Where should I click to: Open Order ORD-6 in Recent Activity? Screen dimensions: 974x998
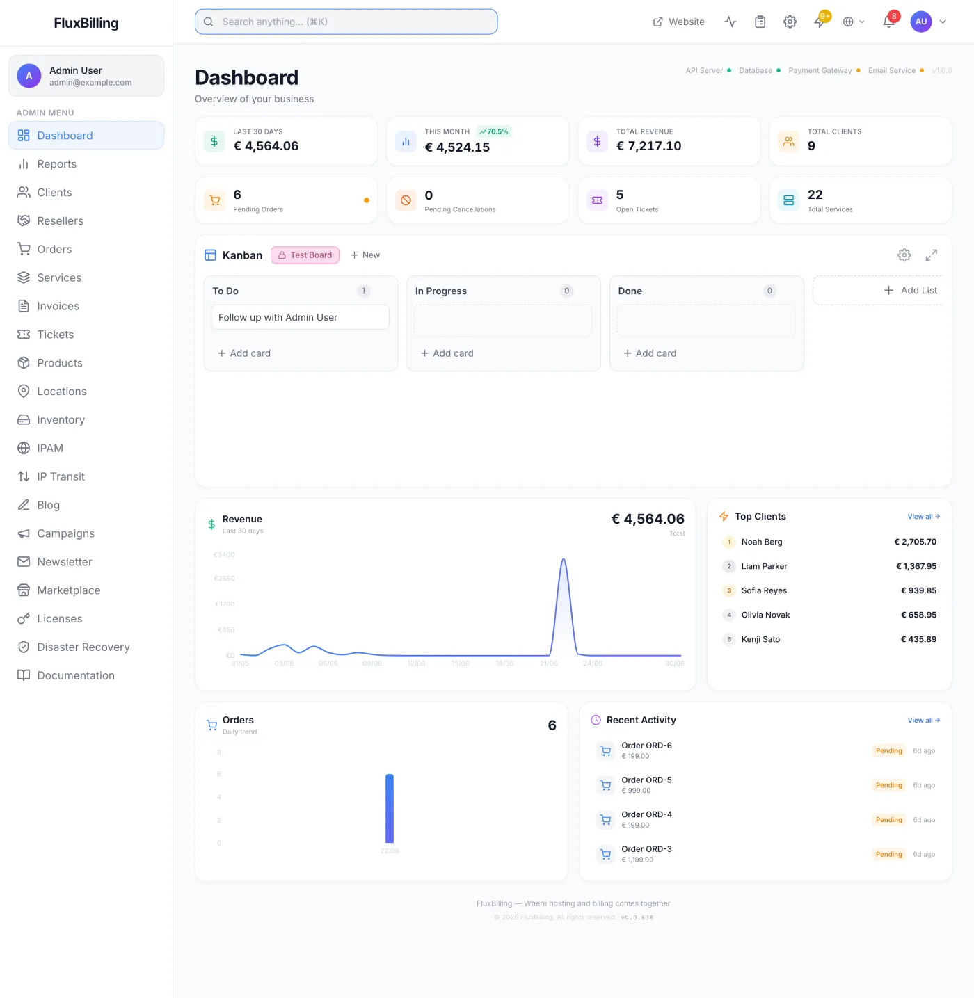765,750
